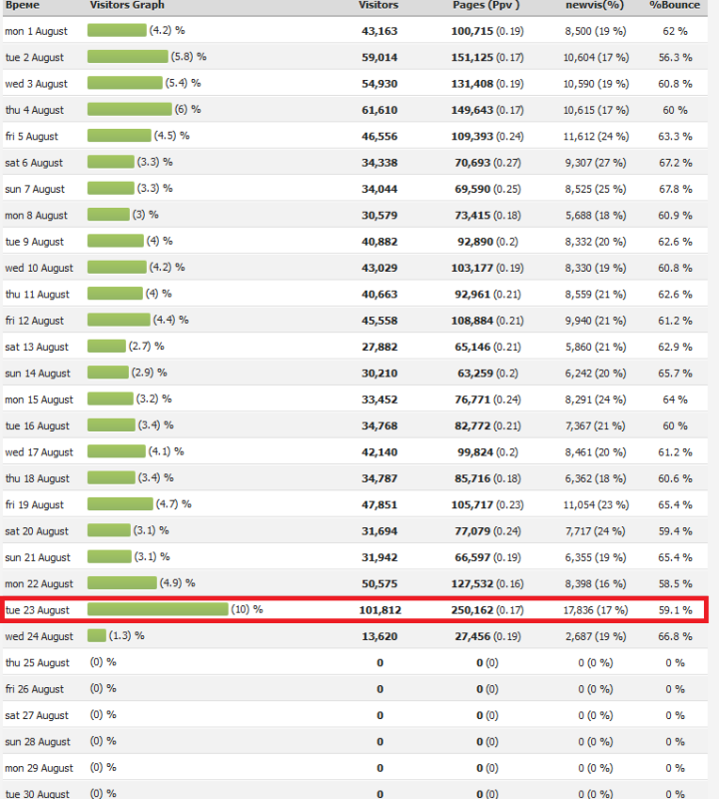Click the 'fri 26 August' date cell
This screenshot has height=799, width=719.
tap(35, 689)
